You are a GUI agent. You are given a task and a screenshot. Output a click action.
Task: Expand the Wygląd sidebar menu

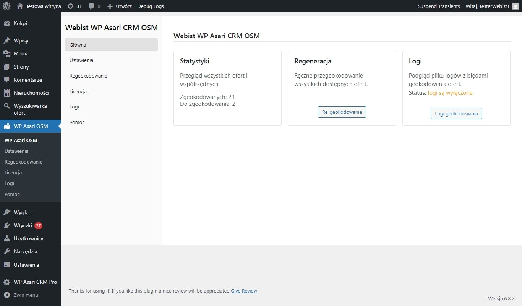23,212
